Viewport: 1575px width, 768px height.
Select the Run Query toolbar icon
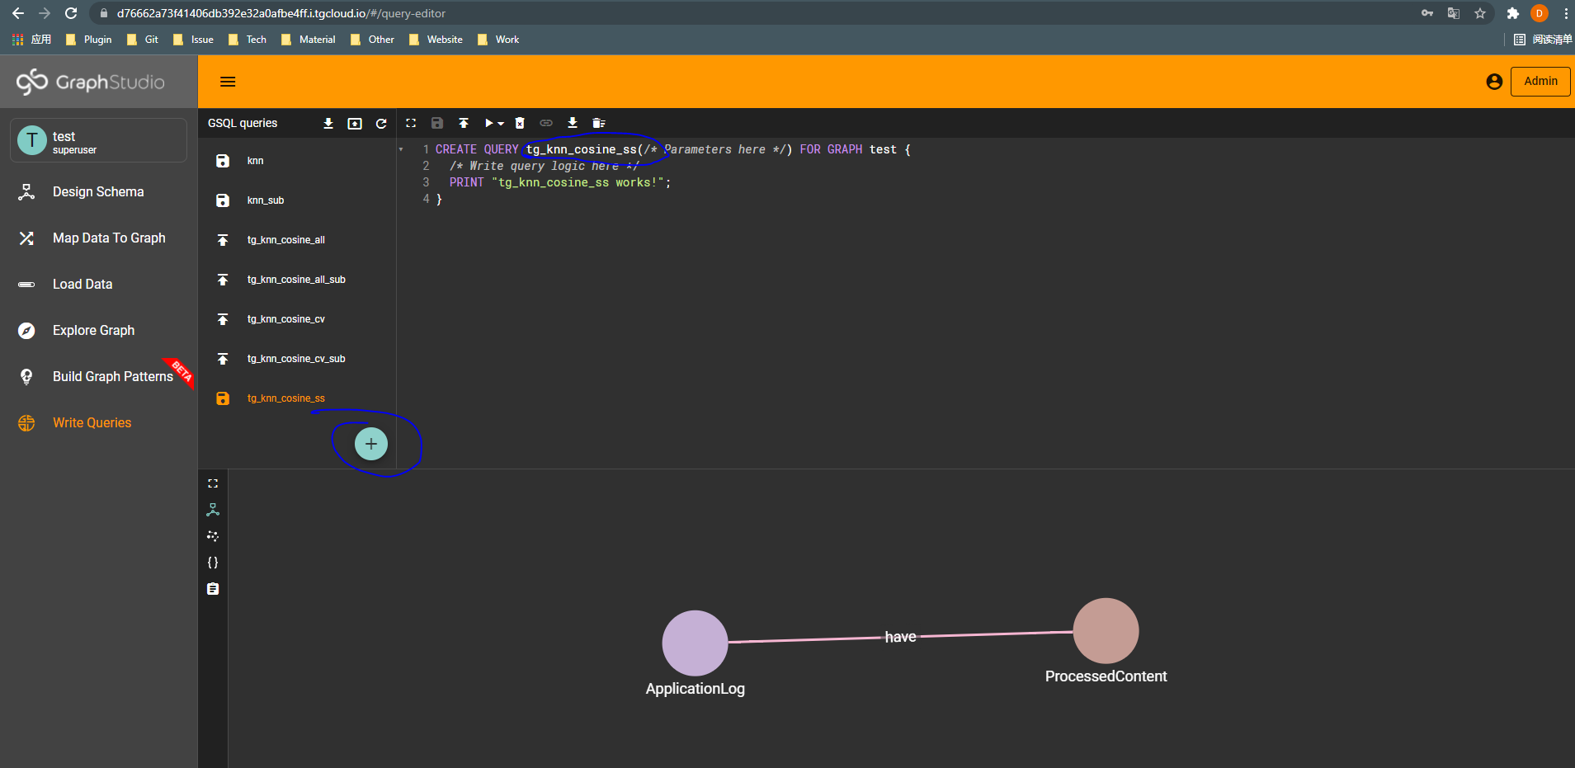pyautogui.click(x=488, y=123)
